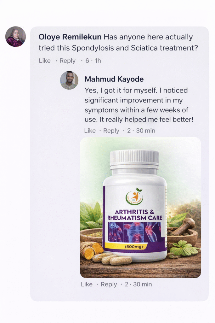Reply beneath the supplement bottle photo
This screenshot has width=215, height=323.
click(109, 284)
